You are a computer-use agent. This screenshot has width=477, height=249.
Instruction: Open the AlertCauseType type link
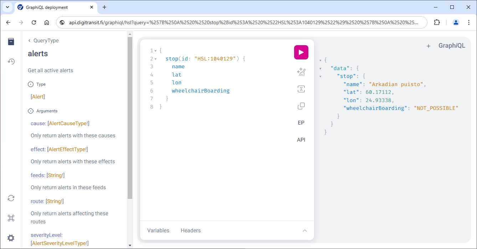[68, 123]
